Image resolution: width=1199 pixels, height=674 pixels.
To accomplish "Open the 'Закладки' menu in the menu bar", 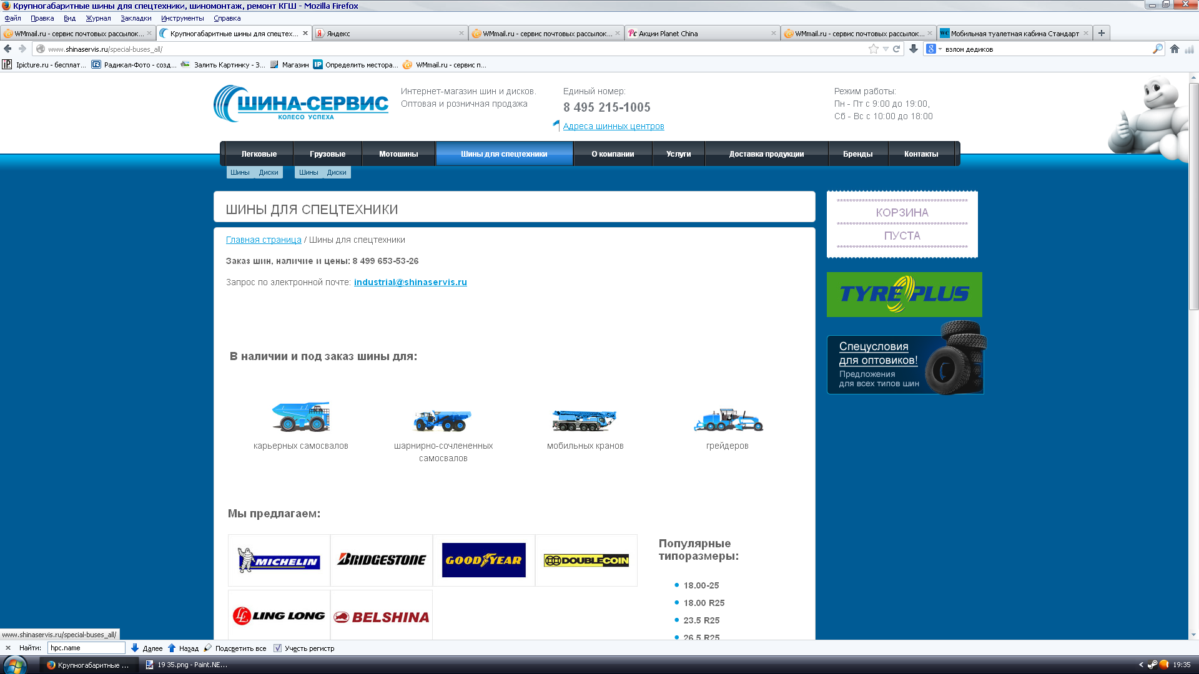I will pyautogui.click(x=136, y=18).
